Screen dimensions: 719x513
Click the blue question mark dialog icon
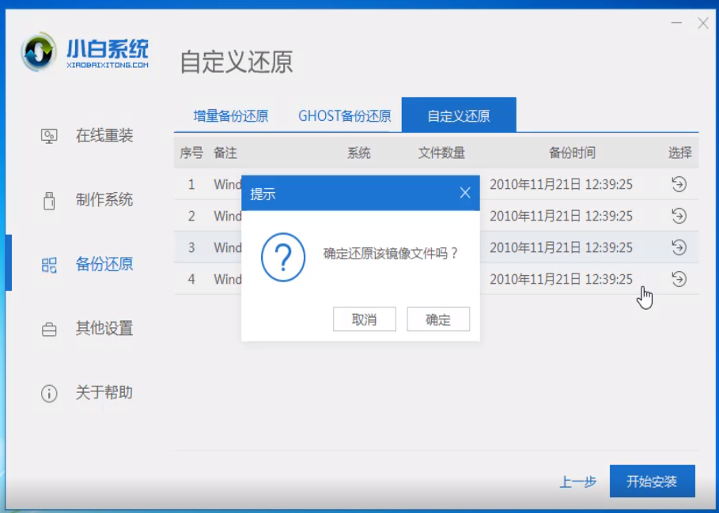[282, 257]
